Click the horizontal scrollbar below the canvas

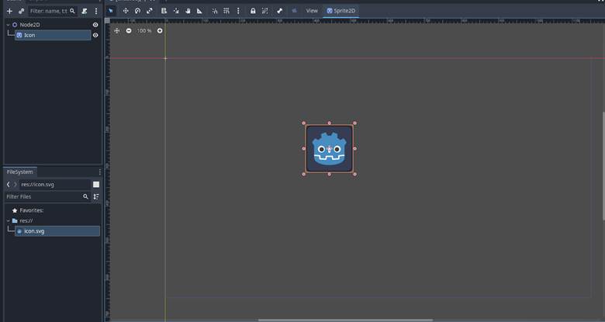click(345, 320)
